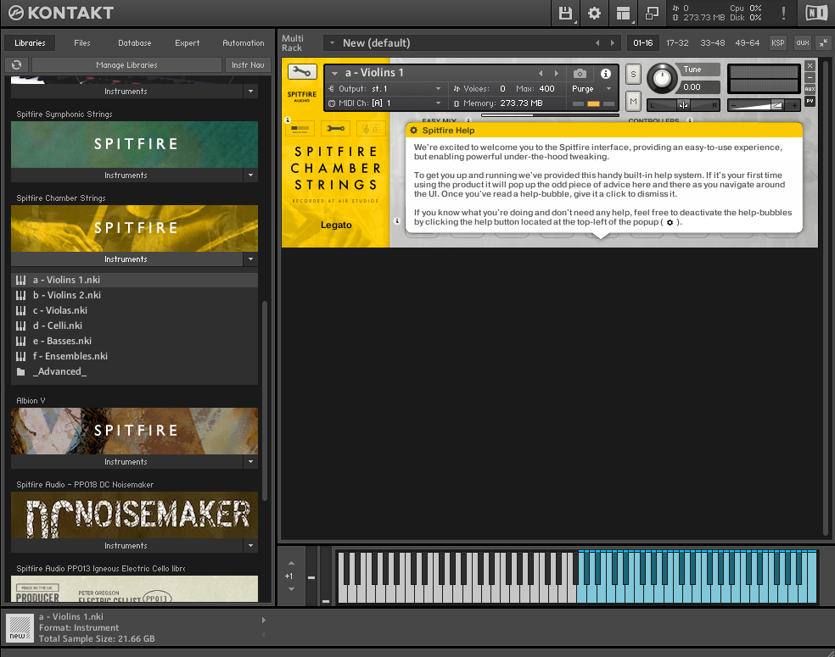835x657 pixels.
Task: Switch to the Files tab
Action: click(x=82, y=43)
